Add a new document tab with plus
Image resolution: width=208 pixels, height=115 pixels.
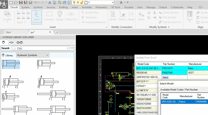click(x=57, y=32)
